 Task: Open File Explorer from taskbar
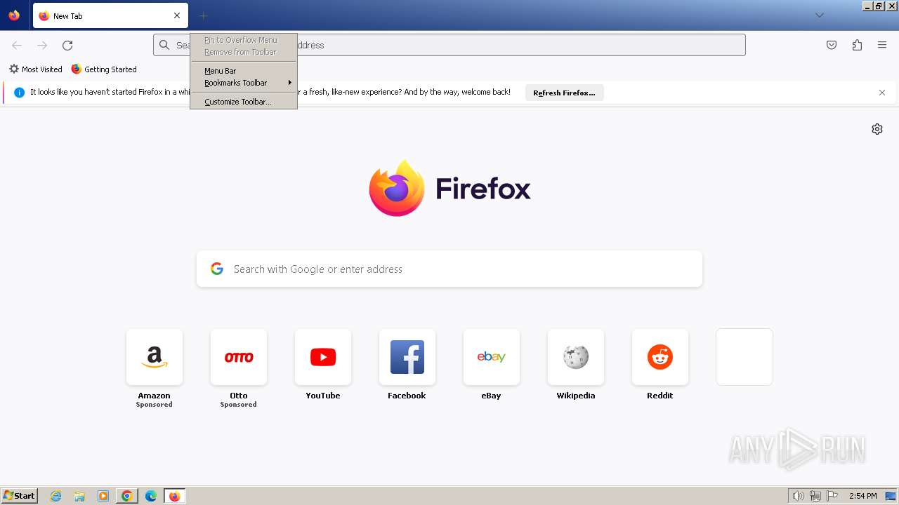point(79,496)
